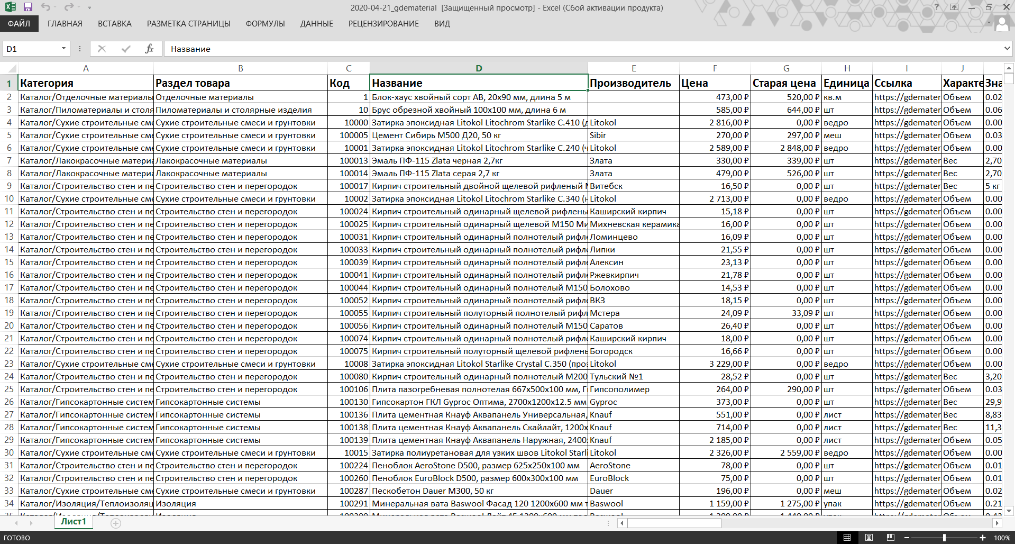The image size is (1015, 544).
Task: Click horizontal scrollbar right arrow
Action: 997,523
